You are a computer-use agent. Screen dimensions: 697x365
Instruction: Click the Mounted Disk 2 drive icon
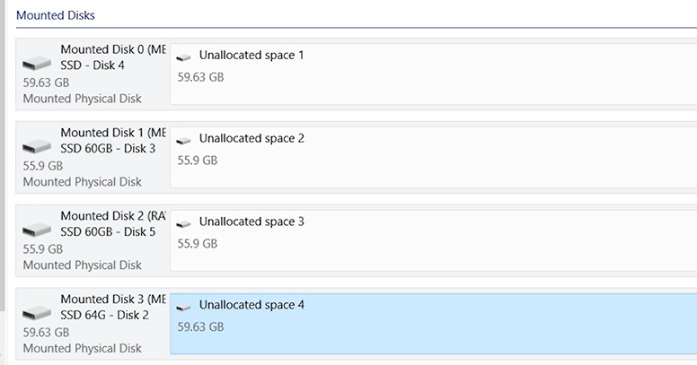pyautogui.click(x=37, y=230)
